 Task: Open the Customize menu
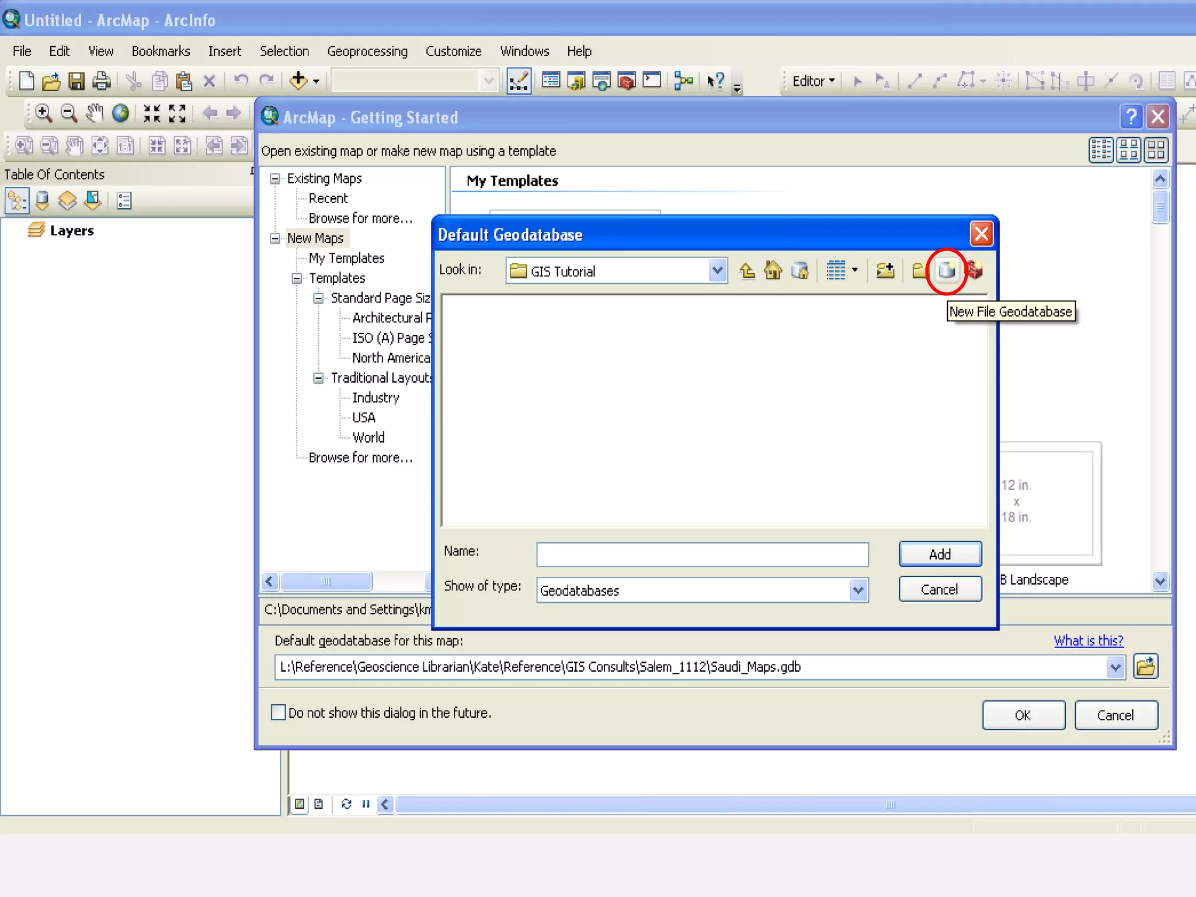[x=453, y=51]
